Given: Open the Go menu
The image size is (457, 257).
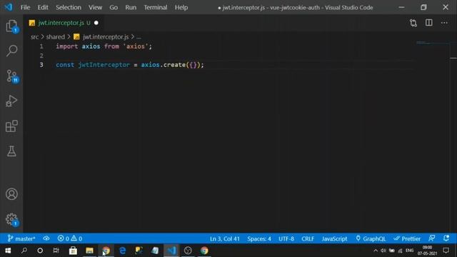Looking at the screenshot, I should click(114, 7).
